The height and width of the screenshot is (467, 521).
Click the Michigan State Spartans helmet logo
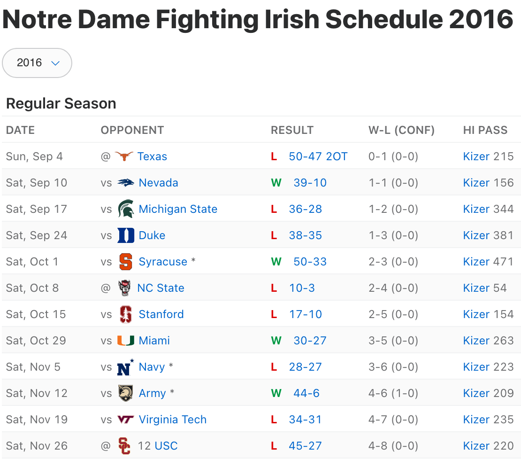click(126, 209)
